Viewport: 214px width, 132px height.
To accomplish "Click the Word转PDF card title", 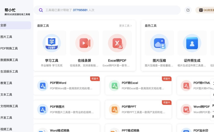I will coord(202,107).
